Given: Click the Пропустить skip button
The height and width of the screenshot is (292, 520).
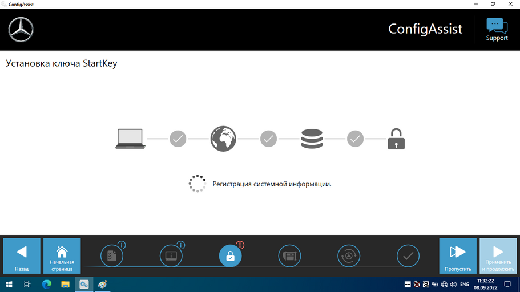Looking at the screenshot, I should click(x=458, y=255).
